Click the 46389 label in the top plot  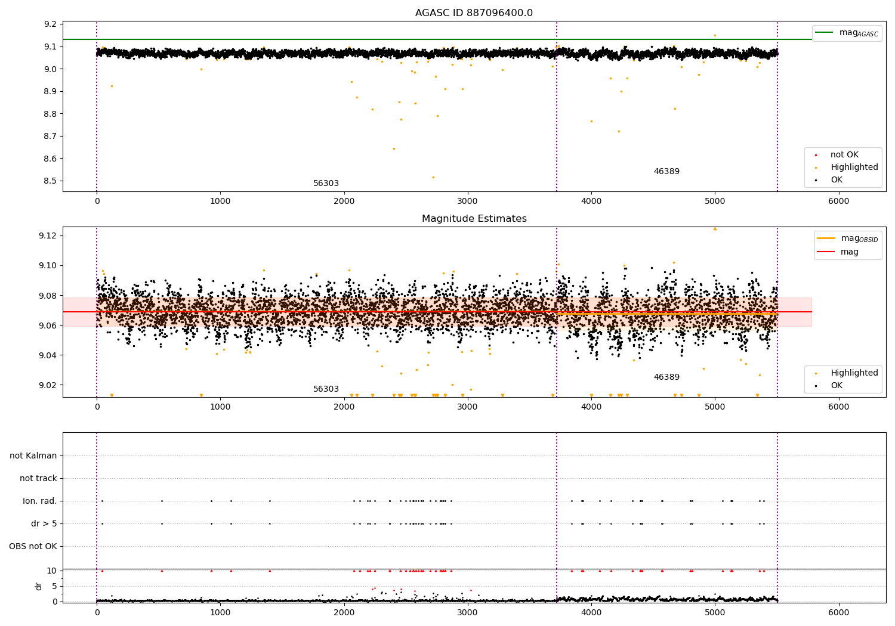(666, 172)
